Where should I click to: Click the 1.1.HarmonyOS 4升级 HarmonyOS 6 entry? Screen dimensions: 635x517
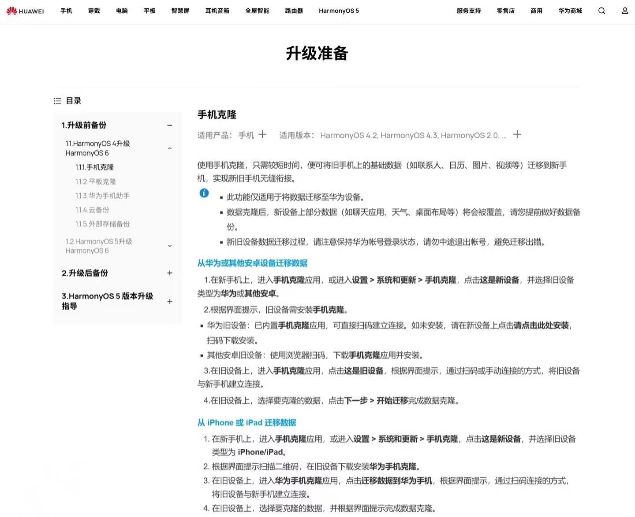97,148
